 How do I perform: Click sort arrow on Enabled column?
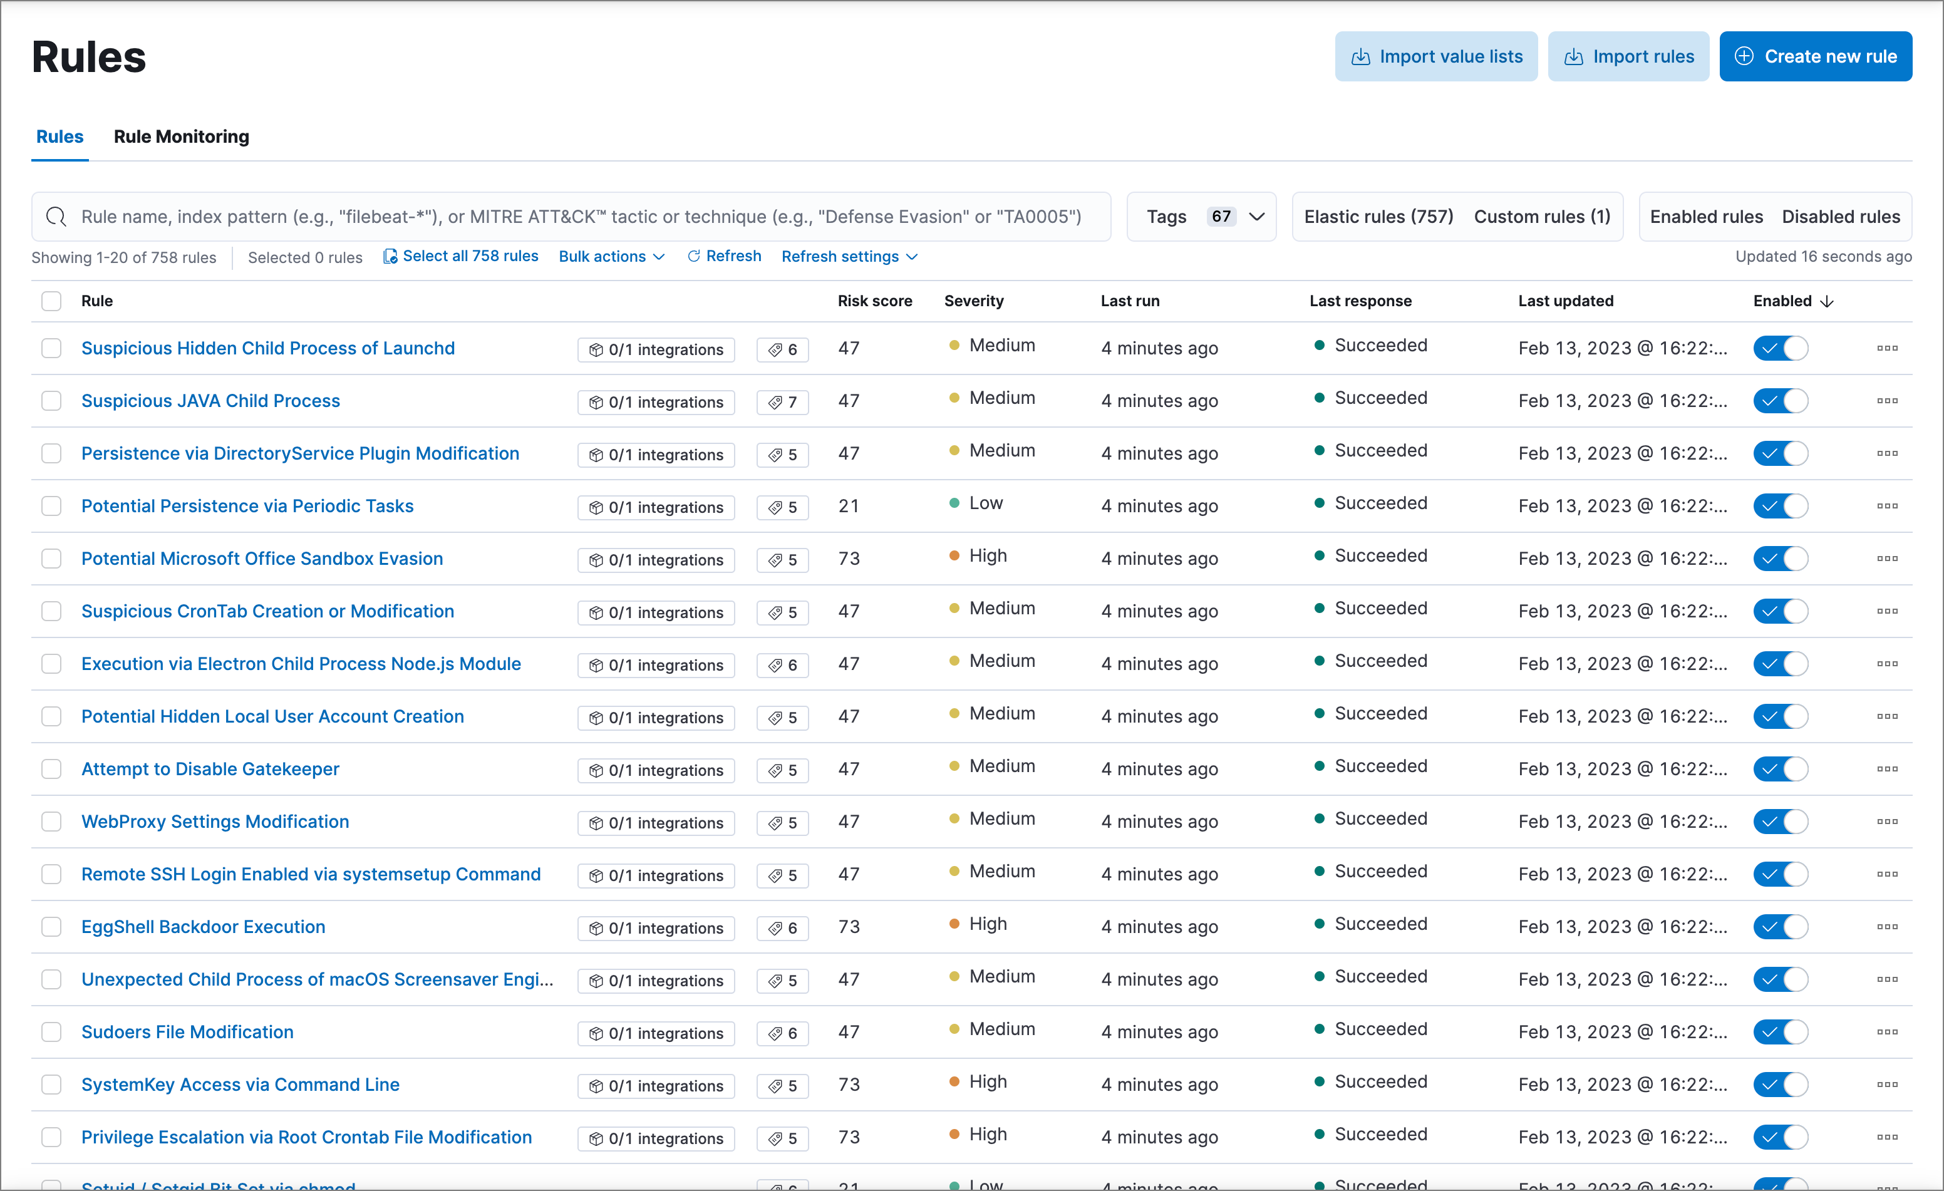tap(1828, 301)
